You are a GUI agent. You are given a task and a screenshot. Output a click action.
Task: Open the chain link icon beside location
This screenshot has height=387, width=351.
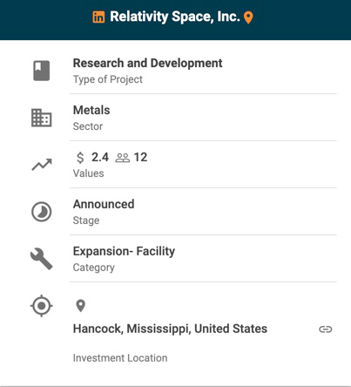click(x=326, y=329)
